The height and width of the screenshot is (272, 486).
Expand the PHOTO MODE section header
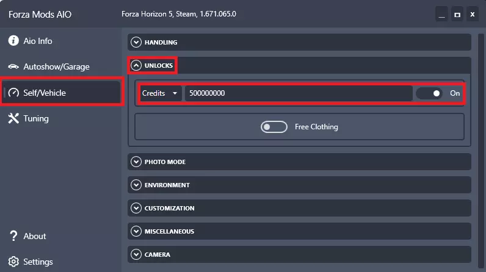tap(299, 162)
